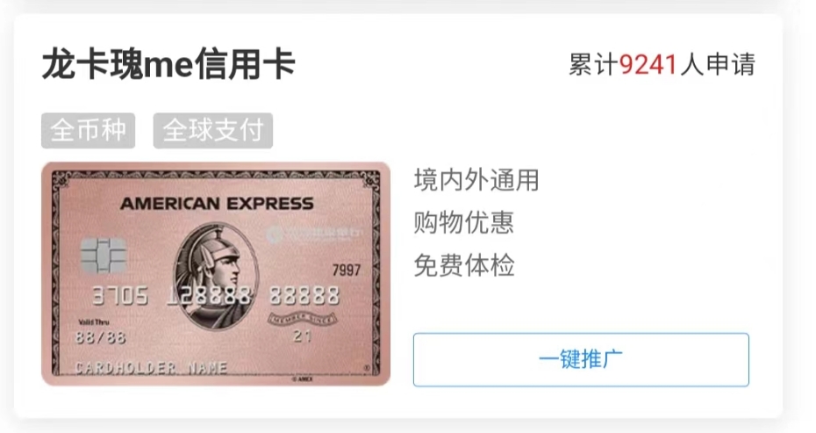The height and width of the screenshot is (433, 816).
Task: Select the 境内外通用 feature line
Action: pos(476,180)
